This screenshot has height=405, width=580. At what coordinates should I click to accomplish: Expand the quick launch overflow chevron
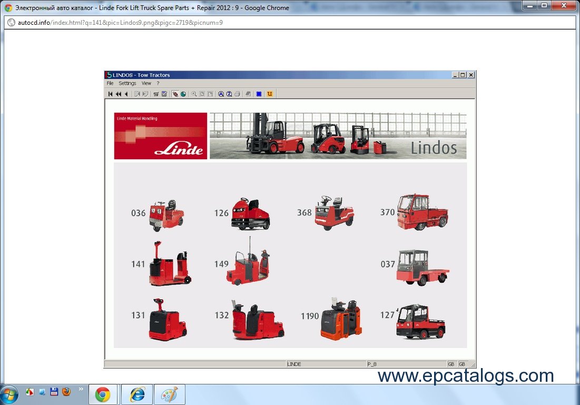[x=81, y=389]
